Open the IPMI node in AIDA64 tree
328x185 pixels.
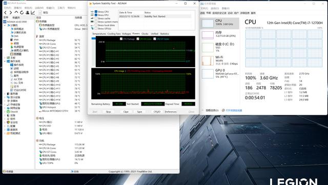point(16,39)
